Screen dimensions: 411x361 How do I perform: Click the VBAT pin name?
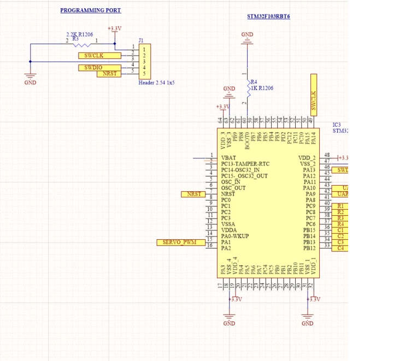pyautogui.click(x=228, y=158)
